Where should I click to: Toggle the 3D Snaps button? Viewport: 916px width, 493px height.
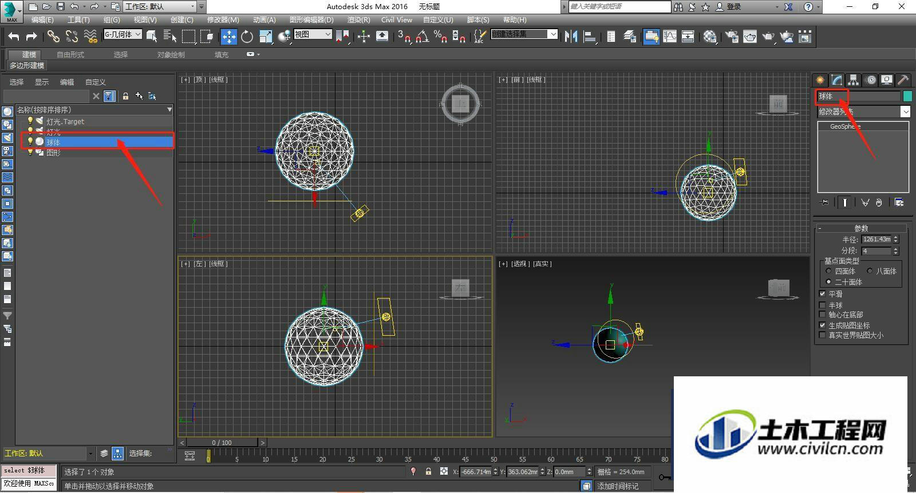(x=404, y=37)
